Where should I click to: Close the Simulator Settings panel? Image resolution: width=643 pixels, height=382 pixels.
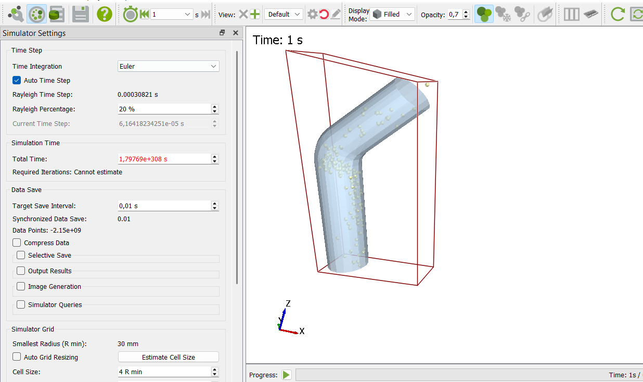click(235, 33)
